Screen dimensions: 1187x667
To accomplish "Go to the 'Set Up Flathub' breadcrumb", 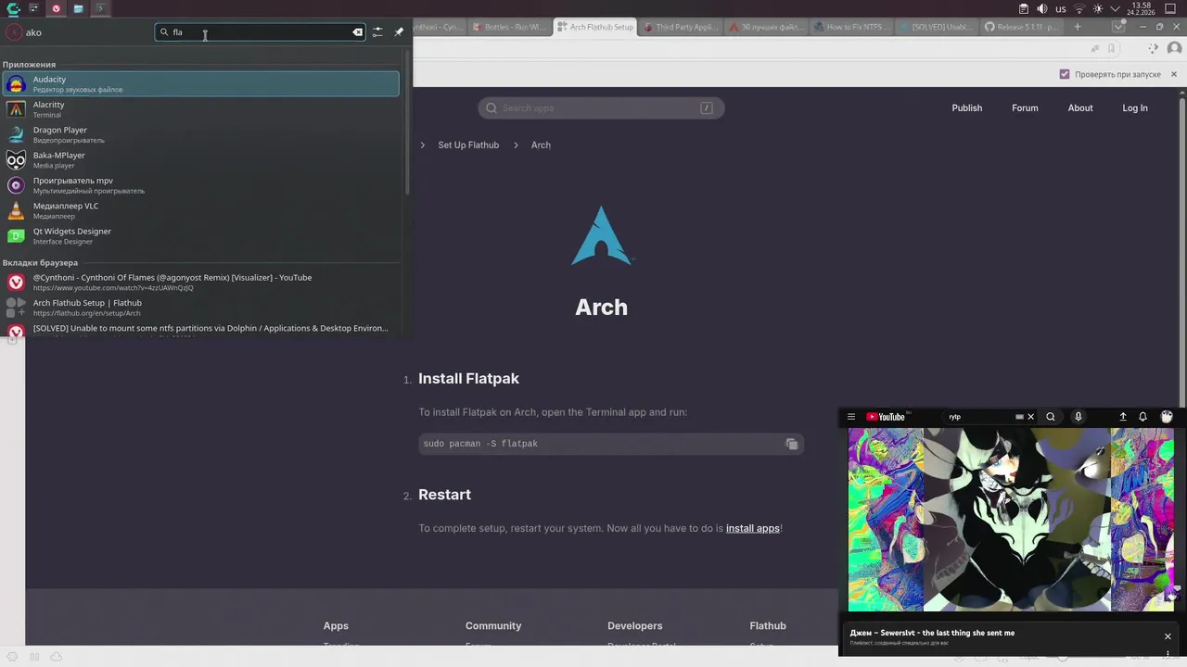I will 468,145.
